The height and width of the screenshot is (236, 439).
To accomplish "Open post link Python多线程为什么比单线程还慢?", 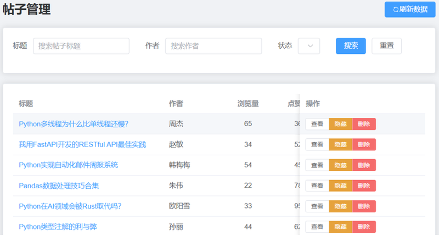I will 74,124.
